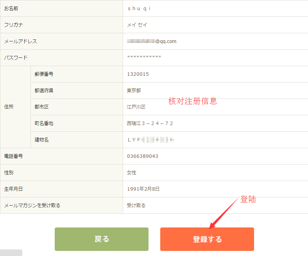Select the birth date 1991年2月8日
Screen dimensions: 308x256
tap(143, 189)
